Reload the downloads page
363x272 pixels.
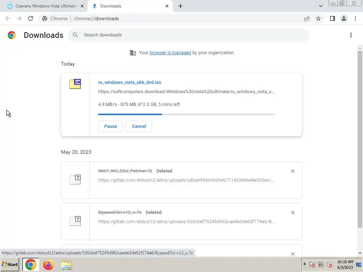pos(30,18)
